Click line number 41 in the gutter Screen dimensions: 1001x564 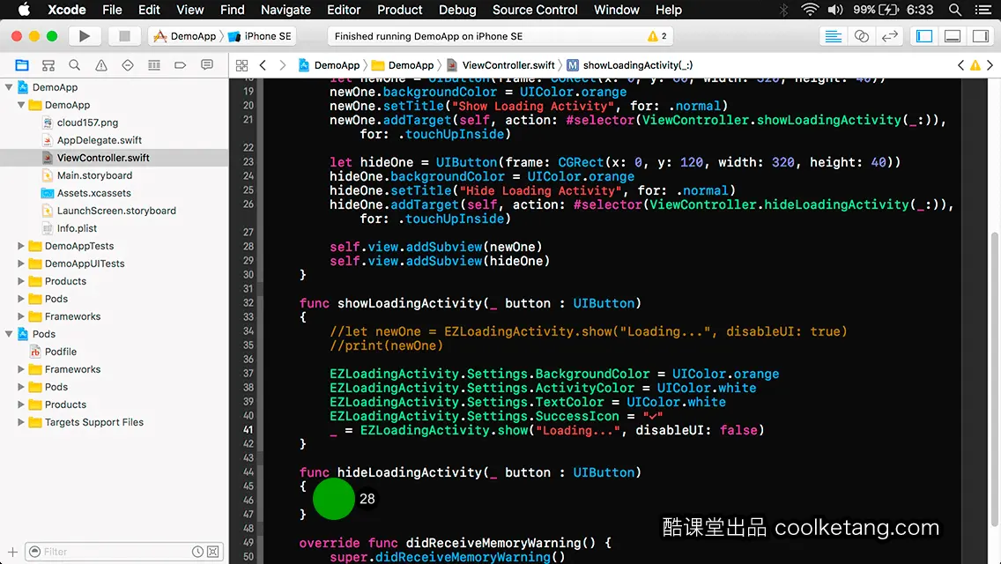(x=248, y=430)
